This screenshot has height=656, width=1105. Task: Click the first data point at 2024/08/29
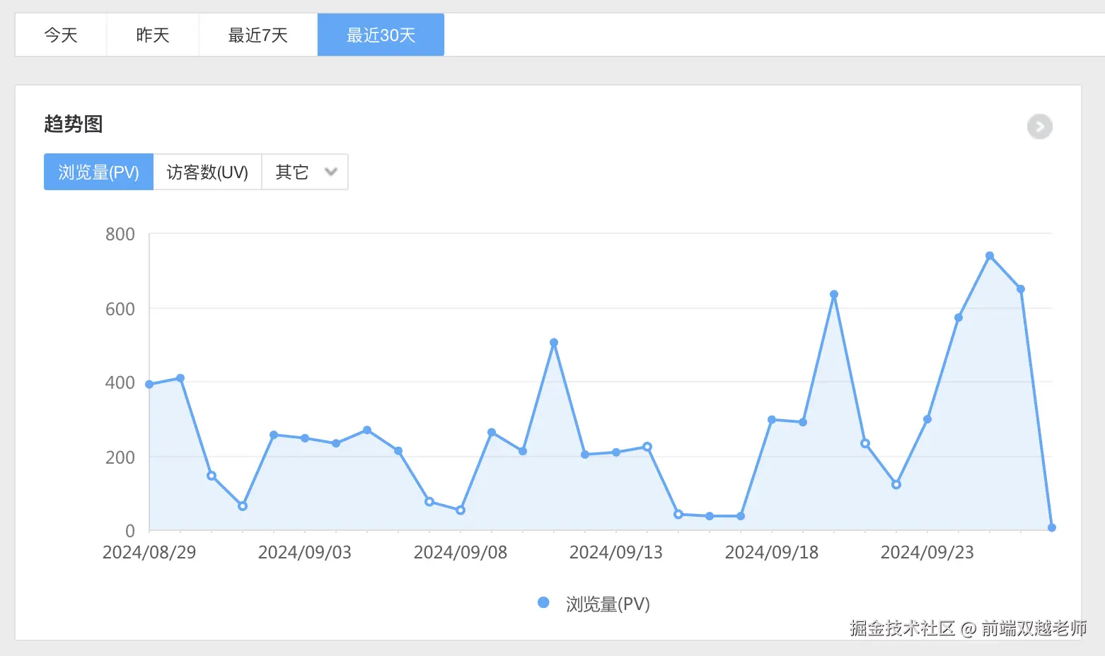click(x=149, y=385)
